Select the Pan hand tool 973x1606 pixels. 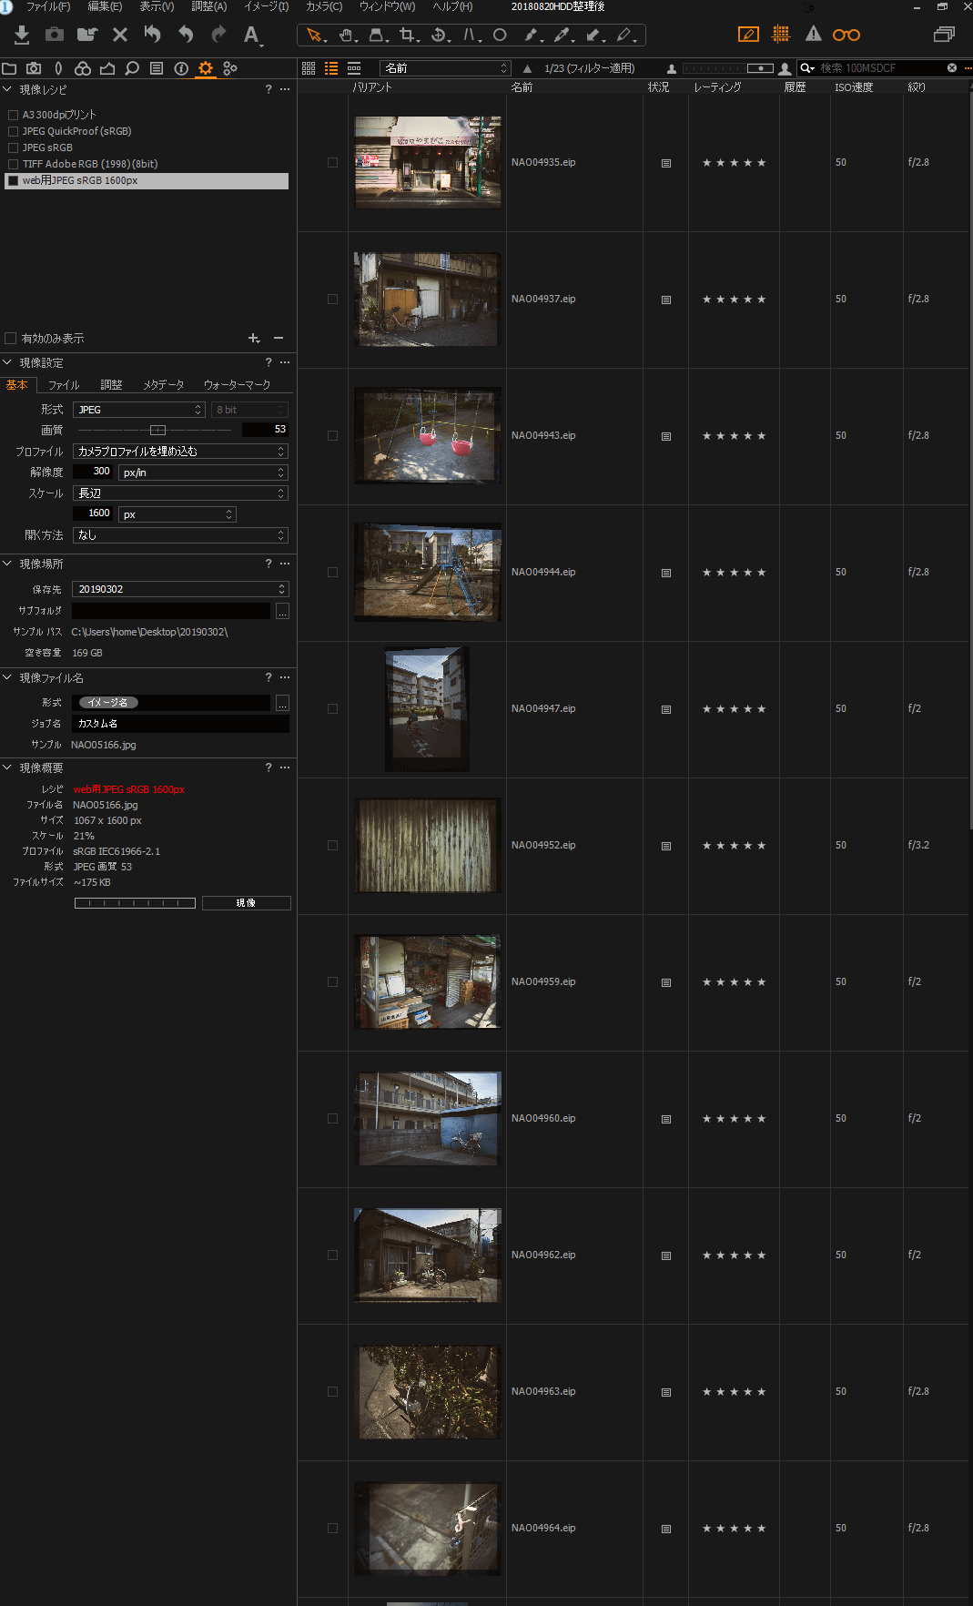346,36
